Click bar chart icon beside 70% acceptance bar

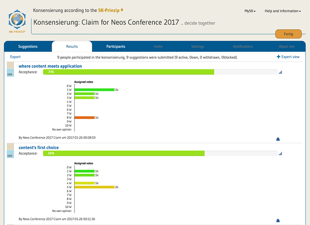[281, 72]
